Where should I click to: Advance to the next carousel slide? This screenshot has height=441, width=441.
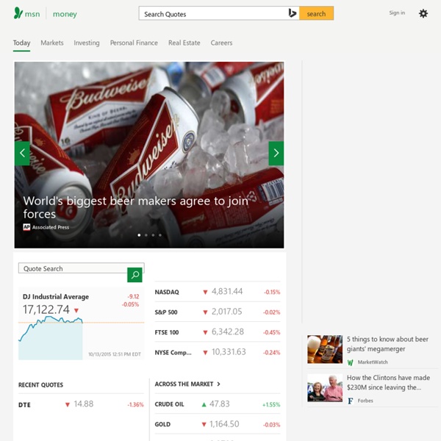tap(276, 154)
